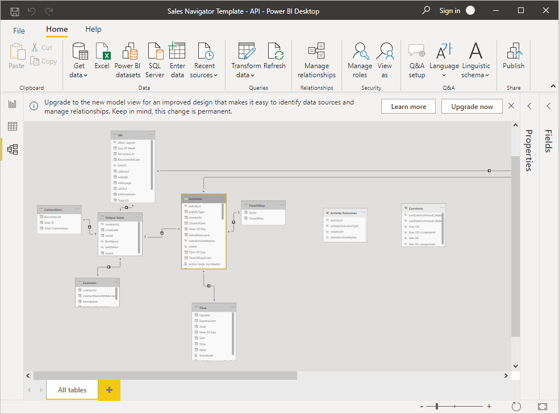This screenshot has width=559, height=414.
Task: Open the search magnifier in title bar
Action: point(425,10)
